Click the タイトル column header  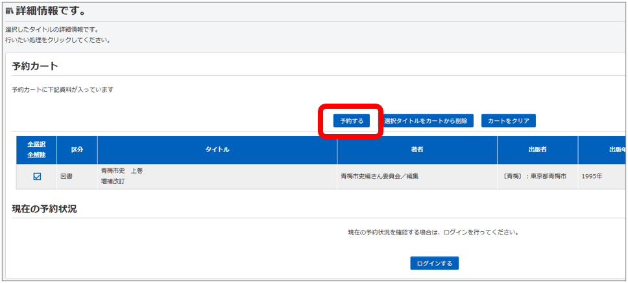[217, 150]
